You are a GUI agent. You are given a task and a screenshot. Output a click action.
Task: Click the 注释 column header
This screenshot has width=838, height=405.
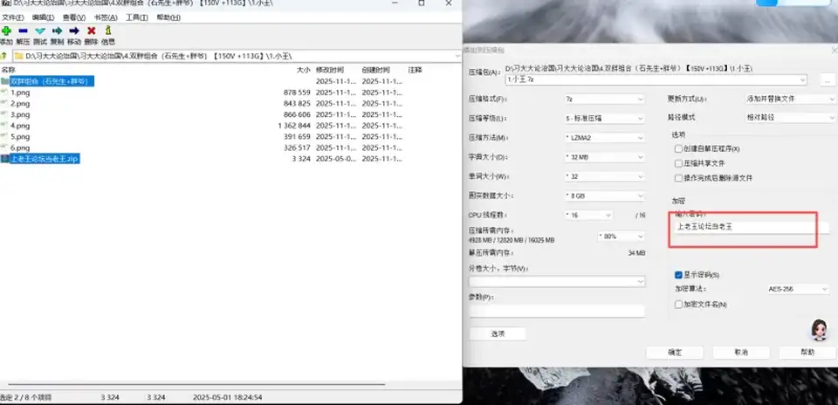click(416, 70)
